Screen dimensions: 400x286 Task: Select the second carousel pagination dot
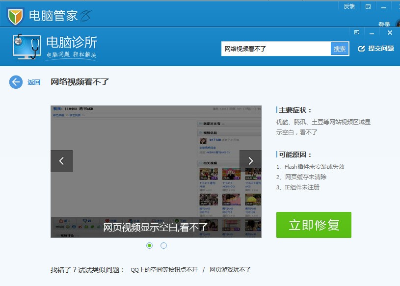click(x=163, y=245)
